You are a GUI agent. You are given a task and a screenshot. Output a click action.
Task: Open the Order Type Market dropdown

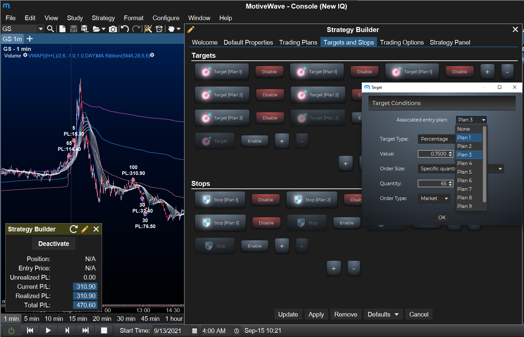(x=434, y=198)
